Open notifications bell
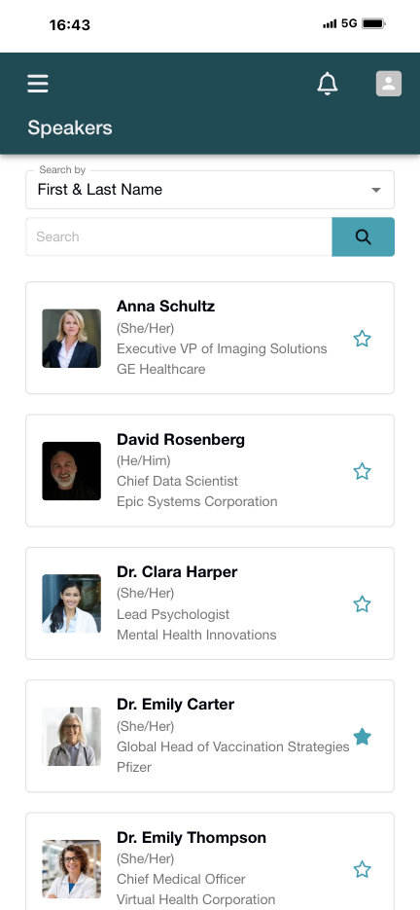This screenshot has width=420, height=910. (328, 84)
